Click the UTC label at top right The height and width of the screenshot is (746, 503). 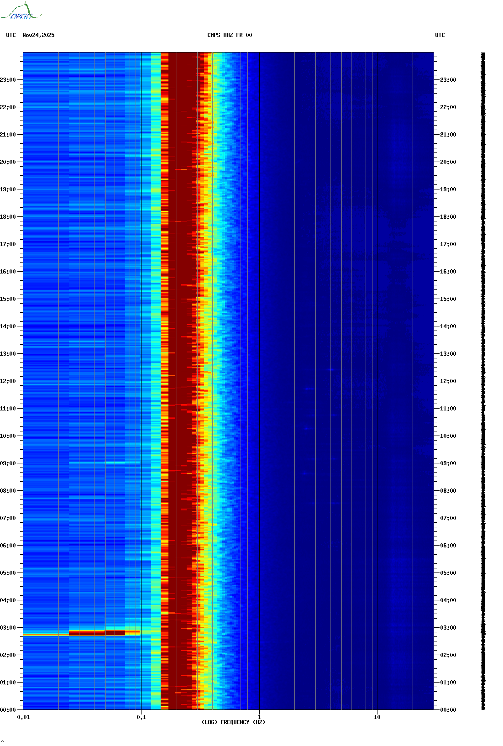pos(440,35)
